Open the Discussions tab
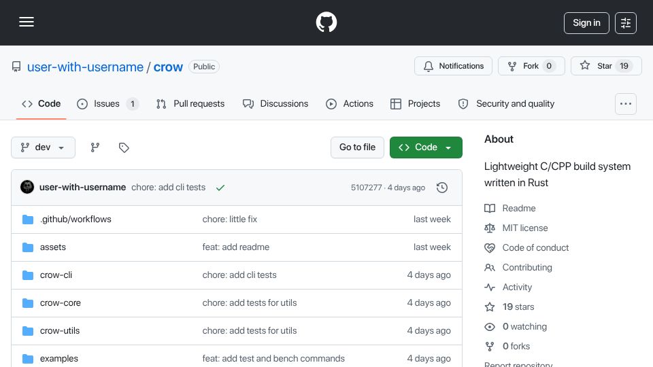The width and height of the screenshot is (653, 367). [275, 103]
